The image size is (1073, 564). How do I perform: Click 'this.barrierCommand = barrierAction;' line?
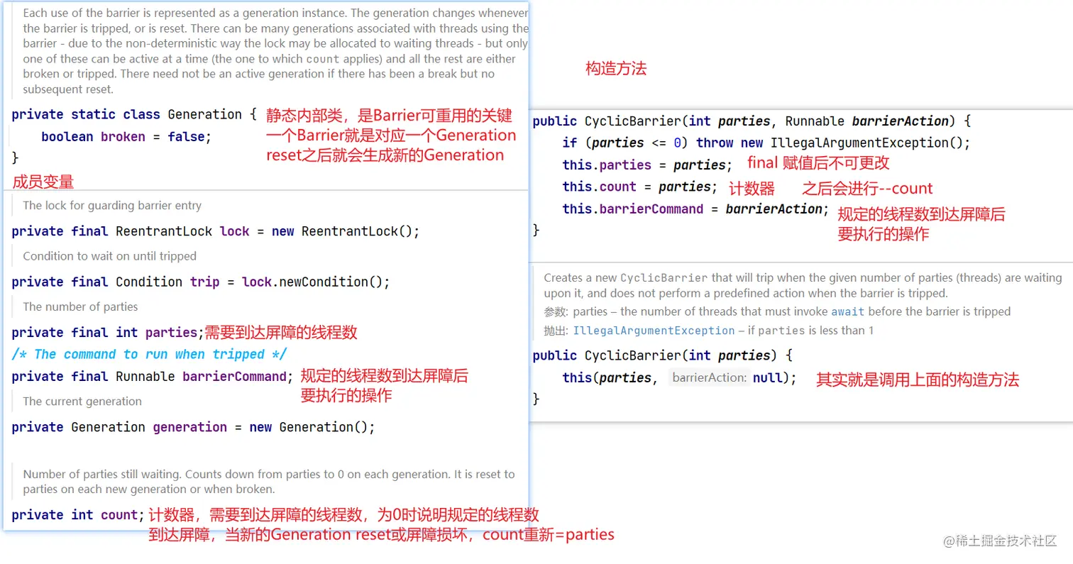point(695,209)
